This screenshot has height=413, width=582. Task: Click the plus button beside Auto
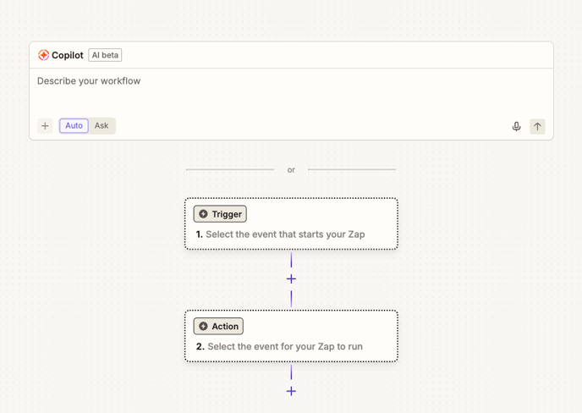coord(45,126)
